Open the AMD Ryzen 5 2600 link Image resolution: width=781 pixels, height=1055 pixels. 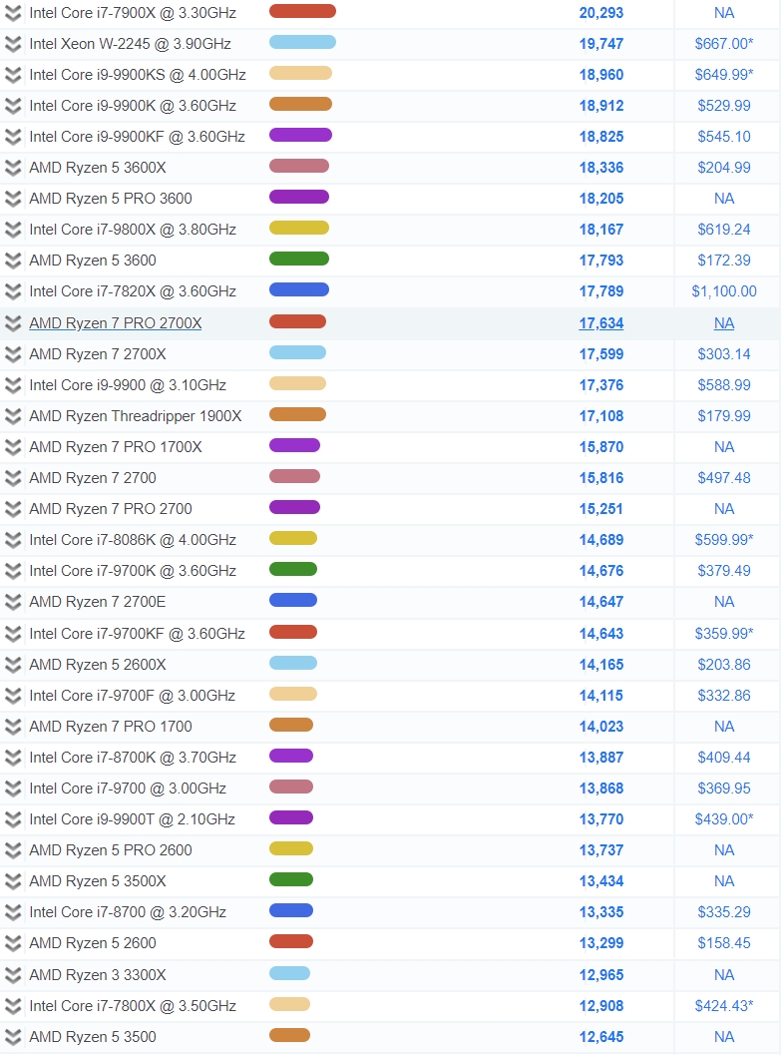point(93,943)
